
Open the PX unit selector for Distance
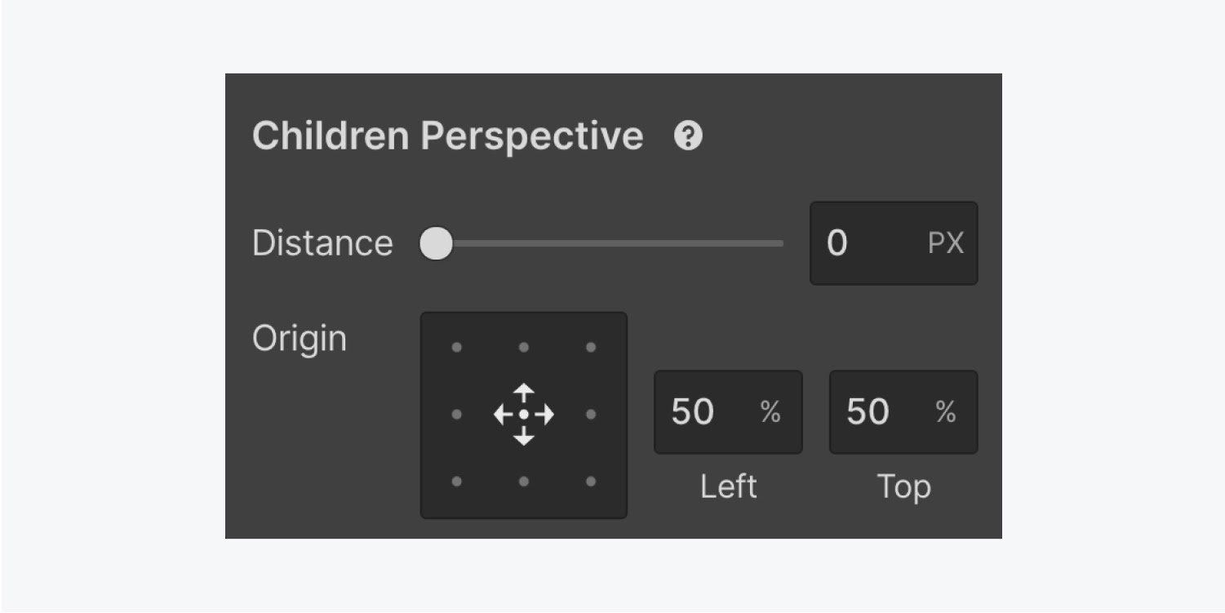click(x=946, y=243)
